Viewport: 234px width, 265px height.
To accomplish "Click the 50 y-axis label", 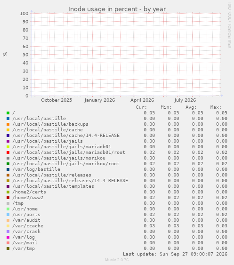I will (25, 55).
